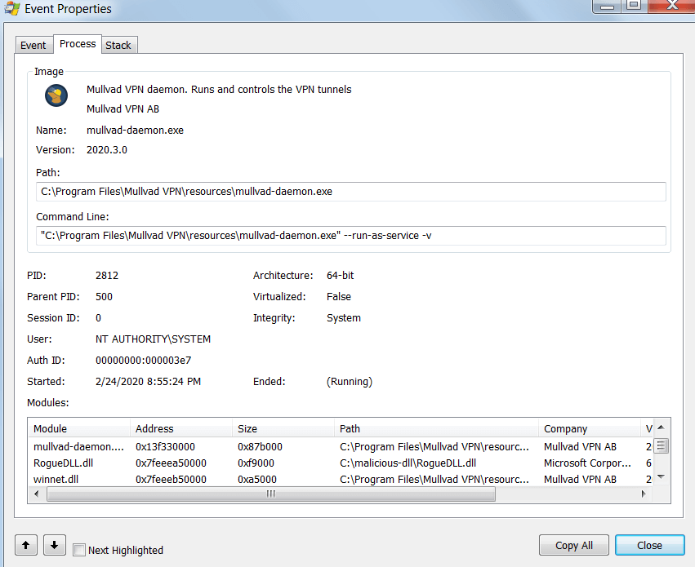695x567 pixels.
Task: Click the C:\malicious-dll\RogueDLL.dll path cell
Action: [x=408, y=463]
